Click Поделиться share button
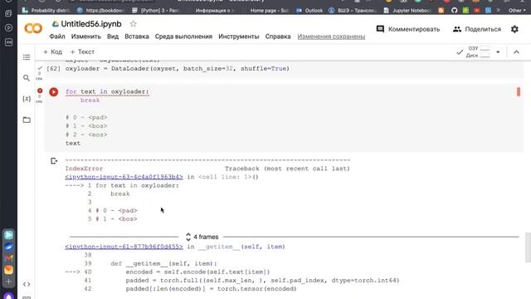The height and width of the screenshot is (299, 531). point(477,29)
